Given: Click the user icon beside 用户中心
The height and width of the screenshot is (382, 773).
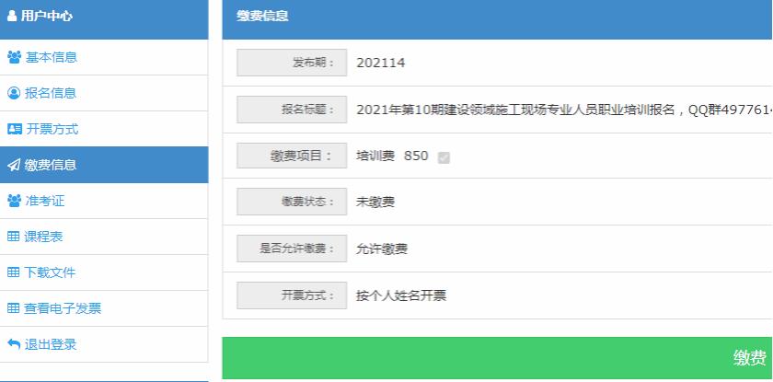Looking at the screenshot, I should [12, 16].
